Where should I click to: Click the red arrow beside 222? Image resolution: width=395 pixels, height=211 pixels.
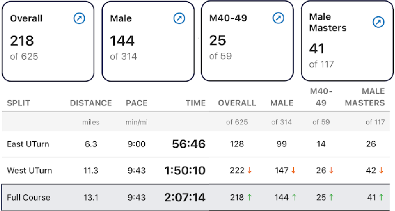click(250, 170)
